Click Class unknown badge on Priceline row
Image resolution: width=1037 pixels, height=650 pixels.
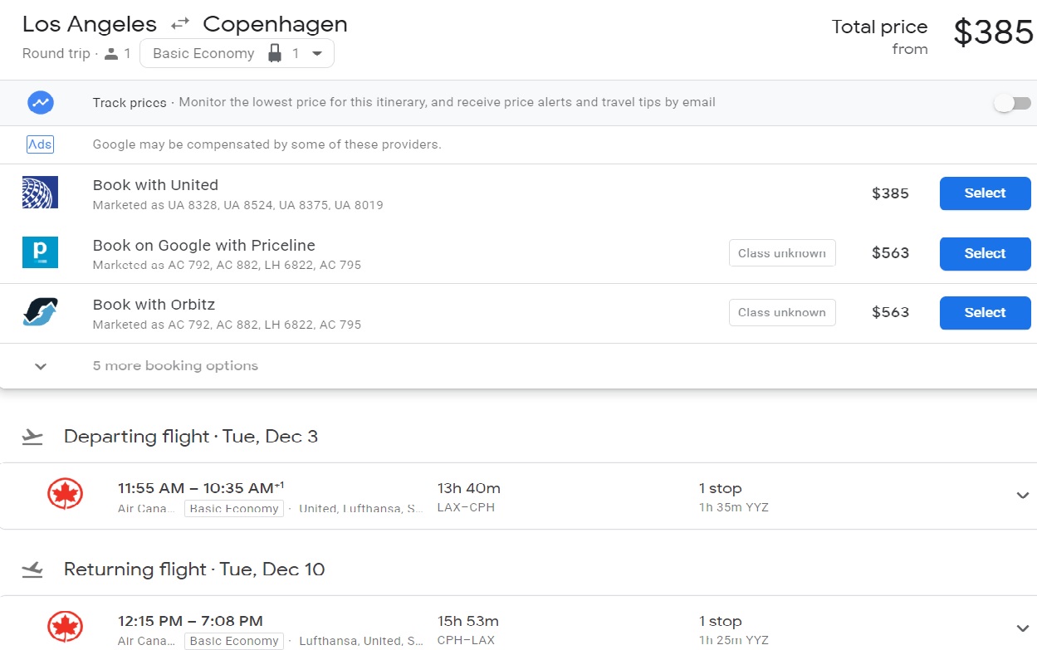781,253
